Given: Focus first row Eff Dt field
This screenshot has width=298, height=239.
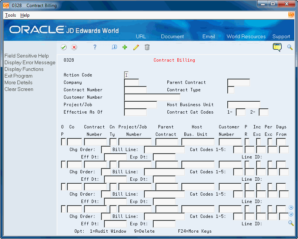Looking at the screenshot, I should click(x=115, y=157).
